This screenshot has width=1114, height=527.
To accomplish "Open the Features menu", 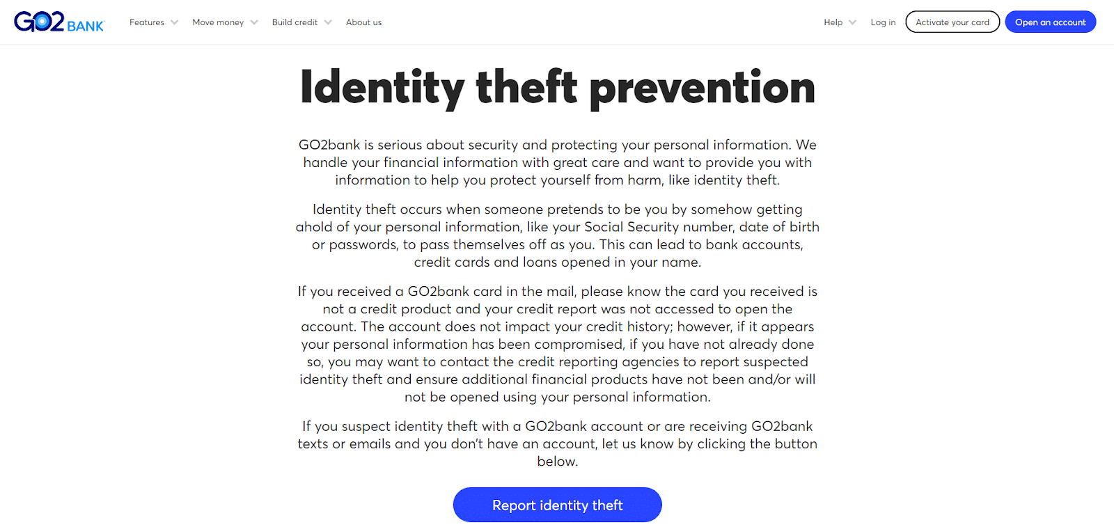I will point(147,22).
